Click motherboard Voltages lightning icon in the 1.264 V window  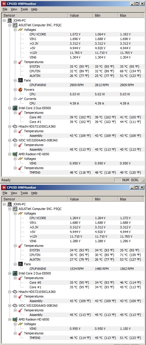click(20, 213)
